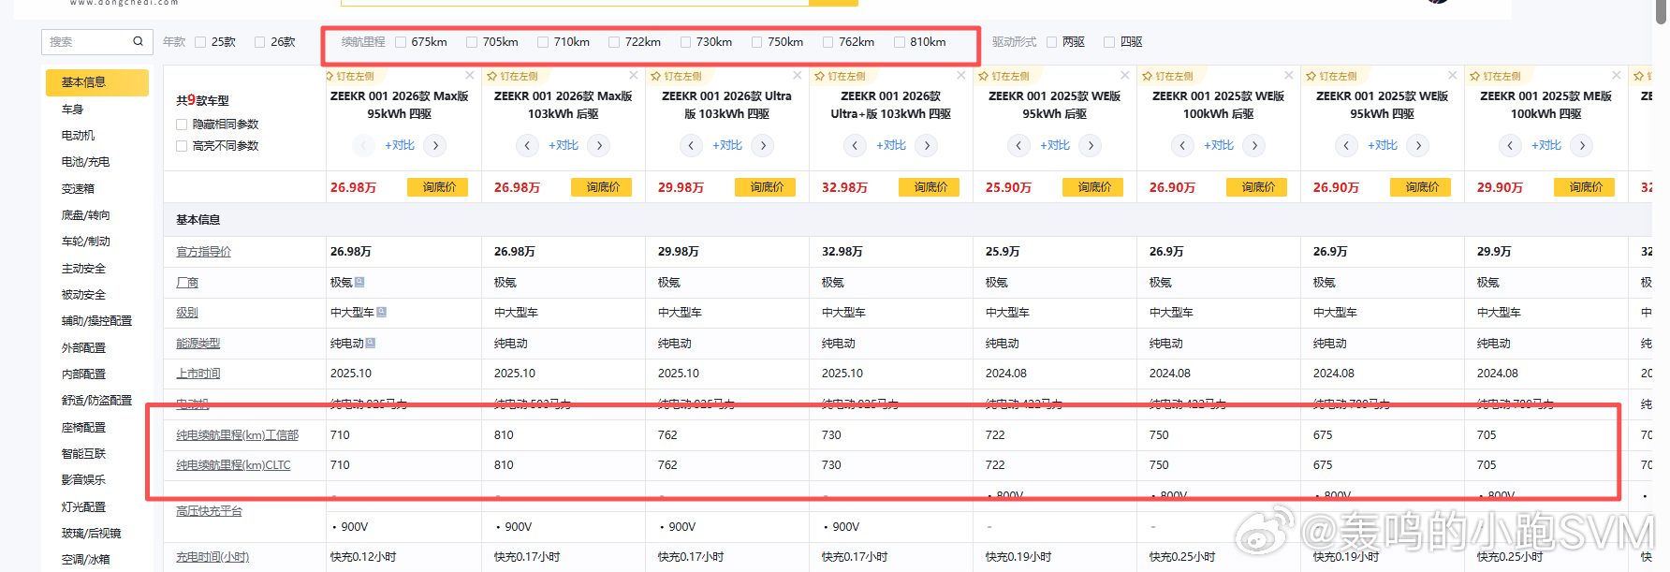Open 极氪 manufacturer info icon
This screenshot has height=572, width=1670.
pos(359,282)
